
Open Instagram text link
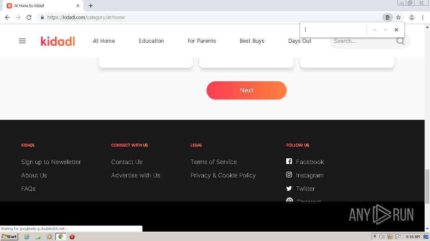310,175
